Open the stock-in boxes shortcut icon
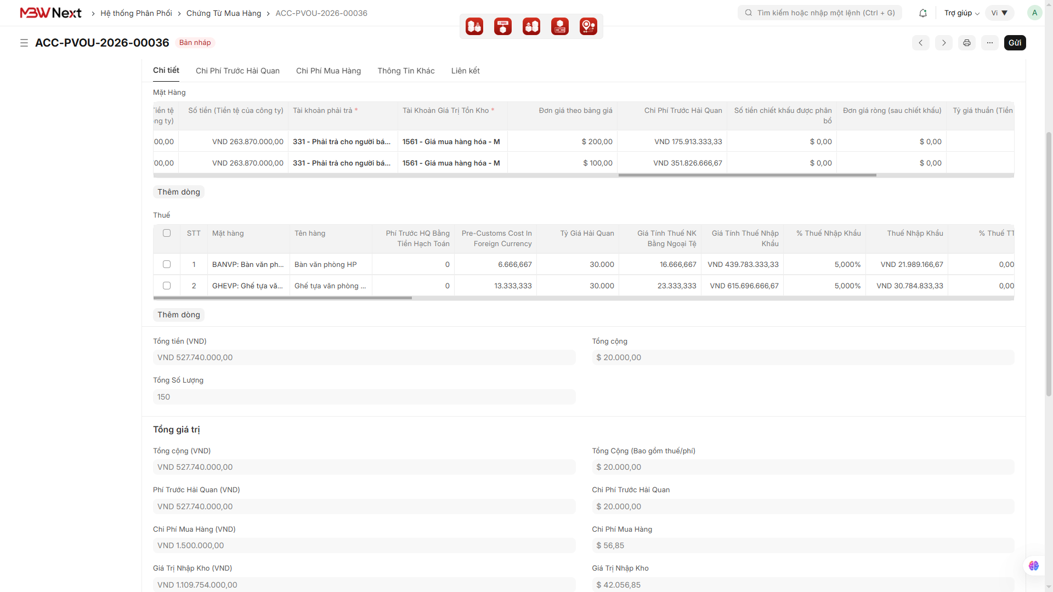1053x592 pixels. (474, 26)
